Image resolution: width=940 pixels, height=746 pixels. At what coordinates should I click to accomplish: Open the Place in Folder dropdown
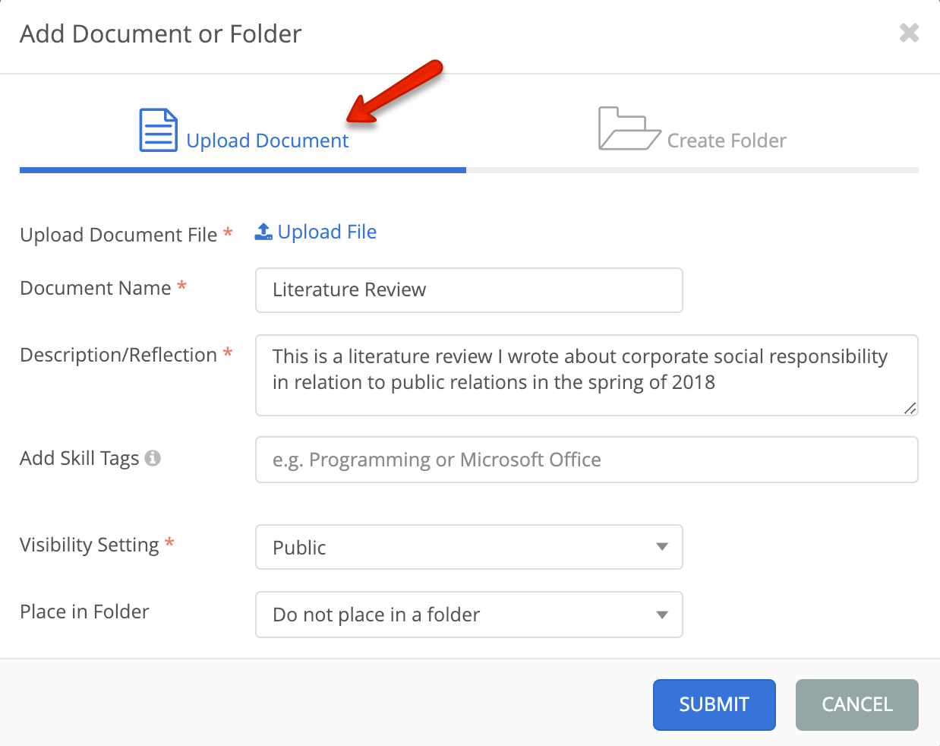(x=469, y=615)
